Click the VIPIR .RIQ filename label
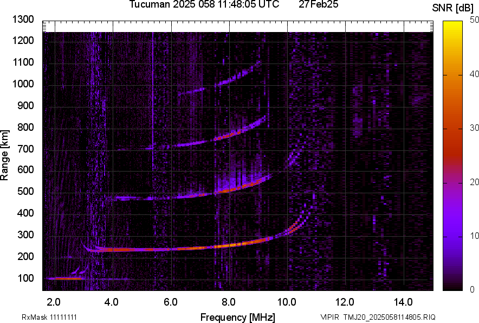479x323 pixels. [377, 317]
